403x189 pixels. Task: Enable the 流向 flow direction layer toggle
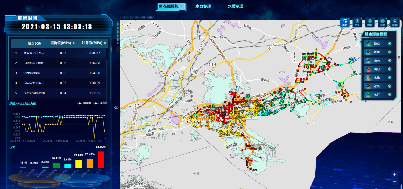389,60
